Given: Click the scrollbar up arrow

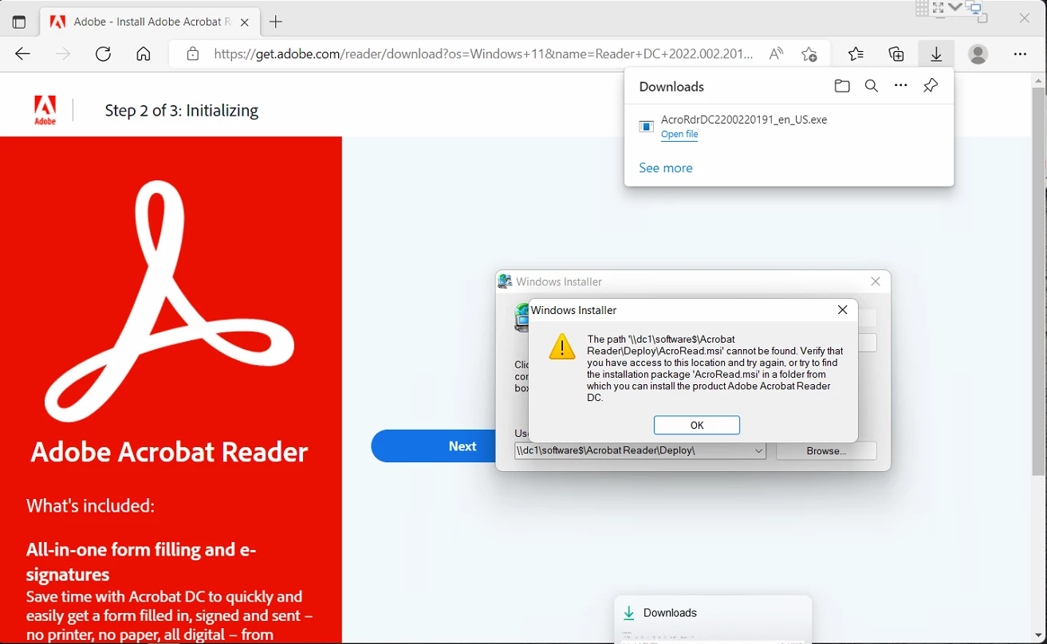Looking at the screenshot, I should click(1039, 80).
